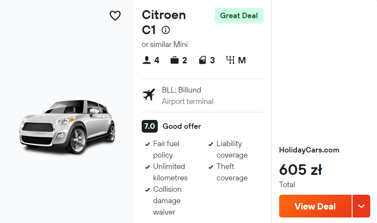Screen dimensions: 377x223
Task: Click the Liability coverage checkmark
Action: tap(211, 144)
